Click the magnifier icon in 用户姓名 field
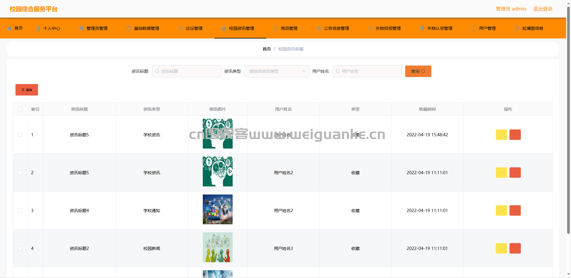This screenshot has width=571, height=278. 338,71
